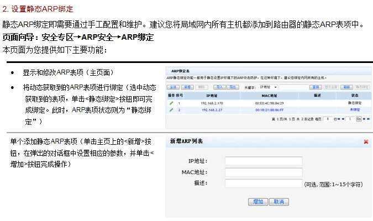
Task: Click bullet 显示和修改ARP表项（主页面）
Action: [69, 72]
